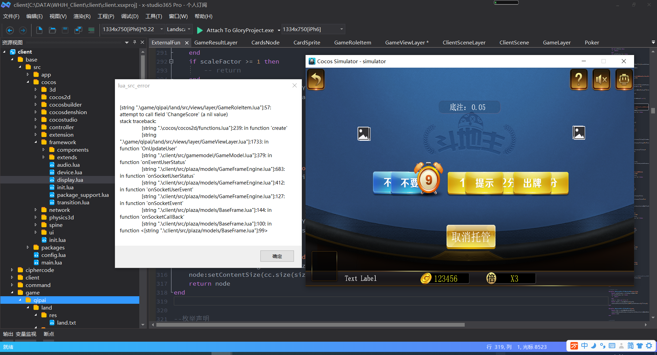Toggle simplified/traditional 简 icon
The width and height of the screenshot is (657, 355).
(x=631, y=346)
